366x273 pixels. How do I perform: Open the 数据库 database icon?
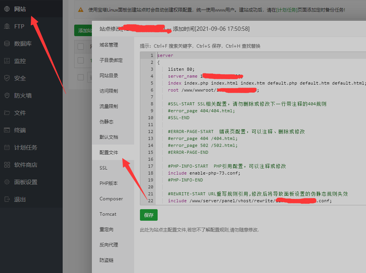7,43
